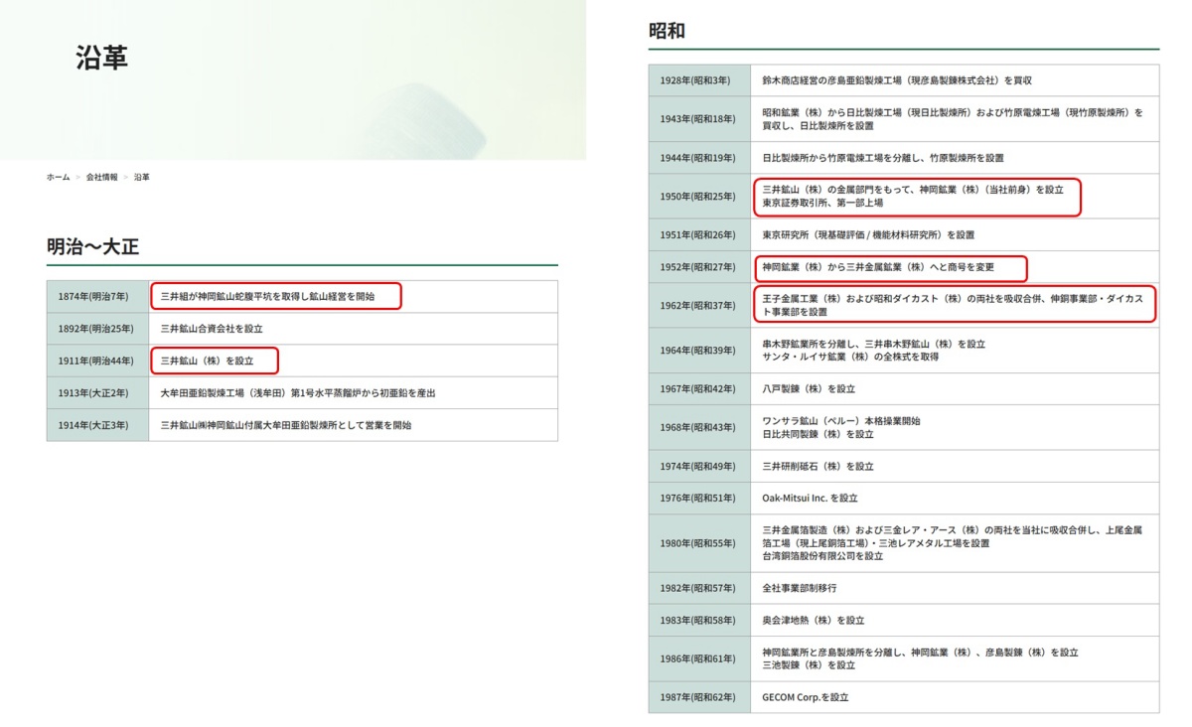
Task: Select the 1986年(昭和61年) year cell
Action: pos(699,659)
